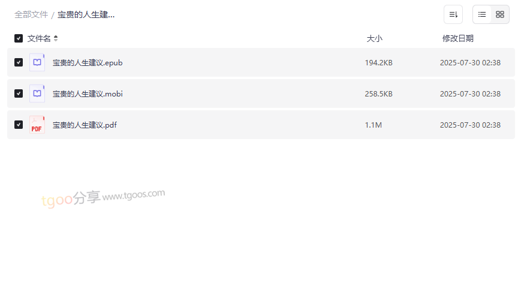Click the 1.1M size of the pdf row
Image resolution: width=524 pixels, height=308 pixels.
tap(373, 125)
